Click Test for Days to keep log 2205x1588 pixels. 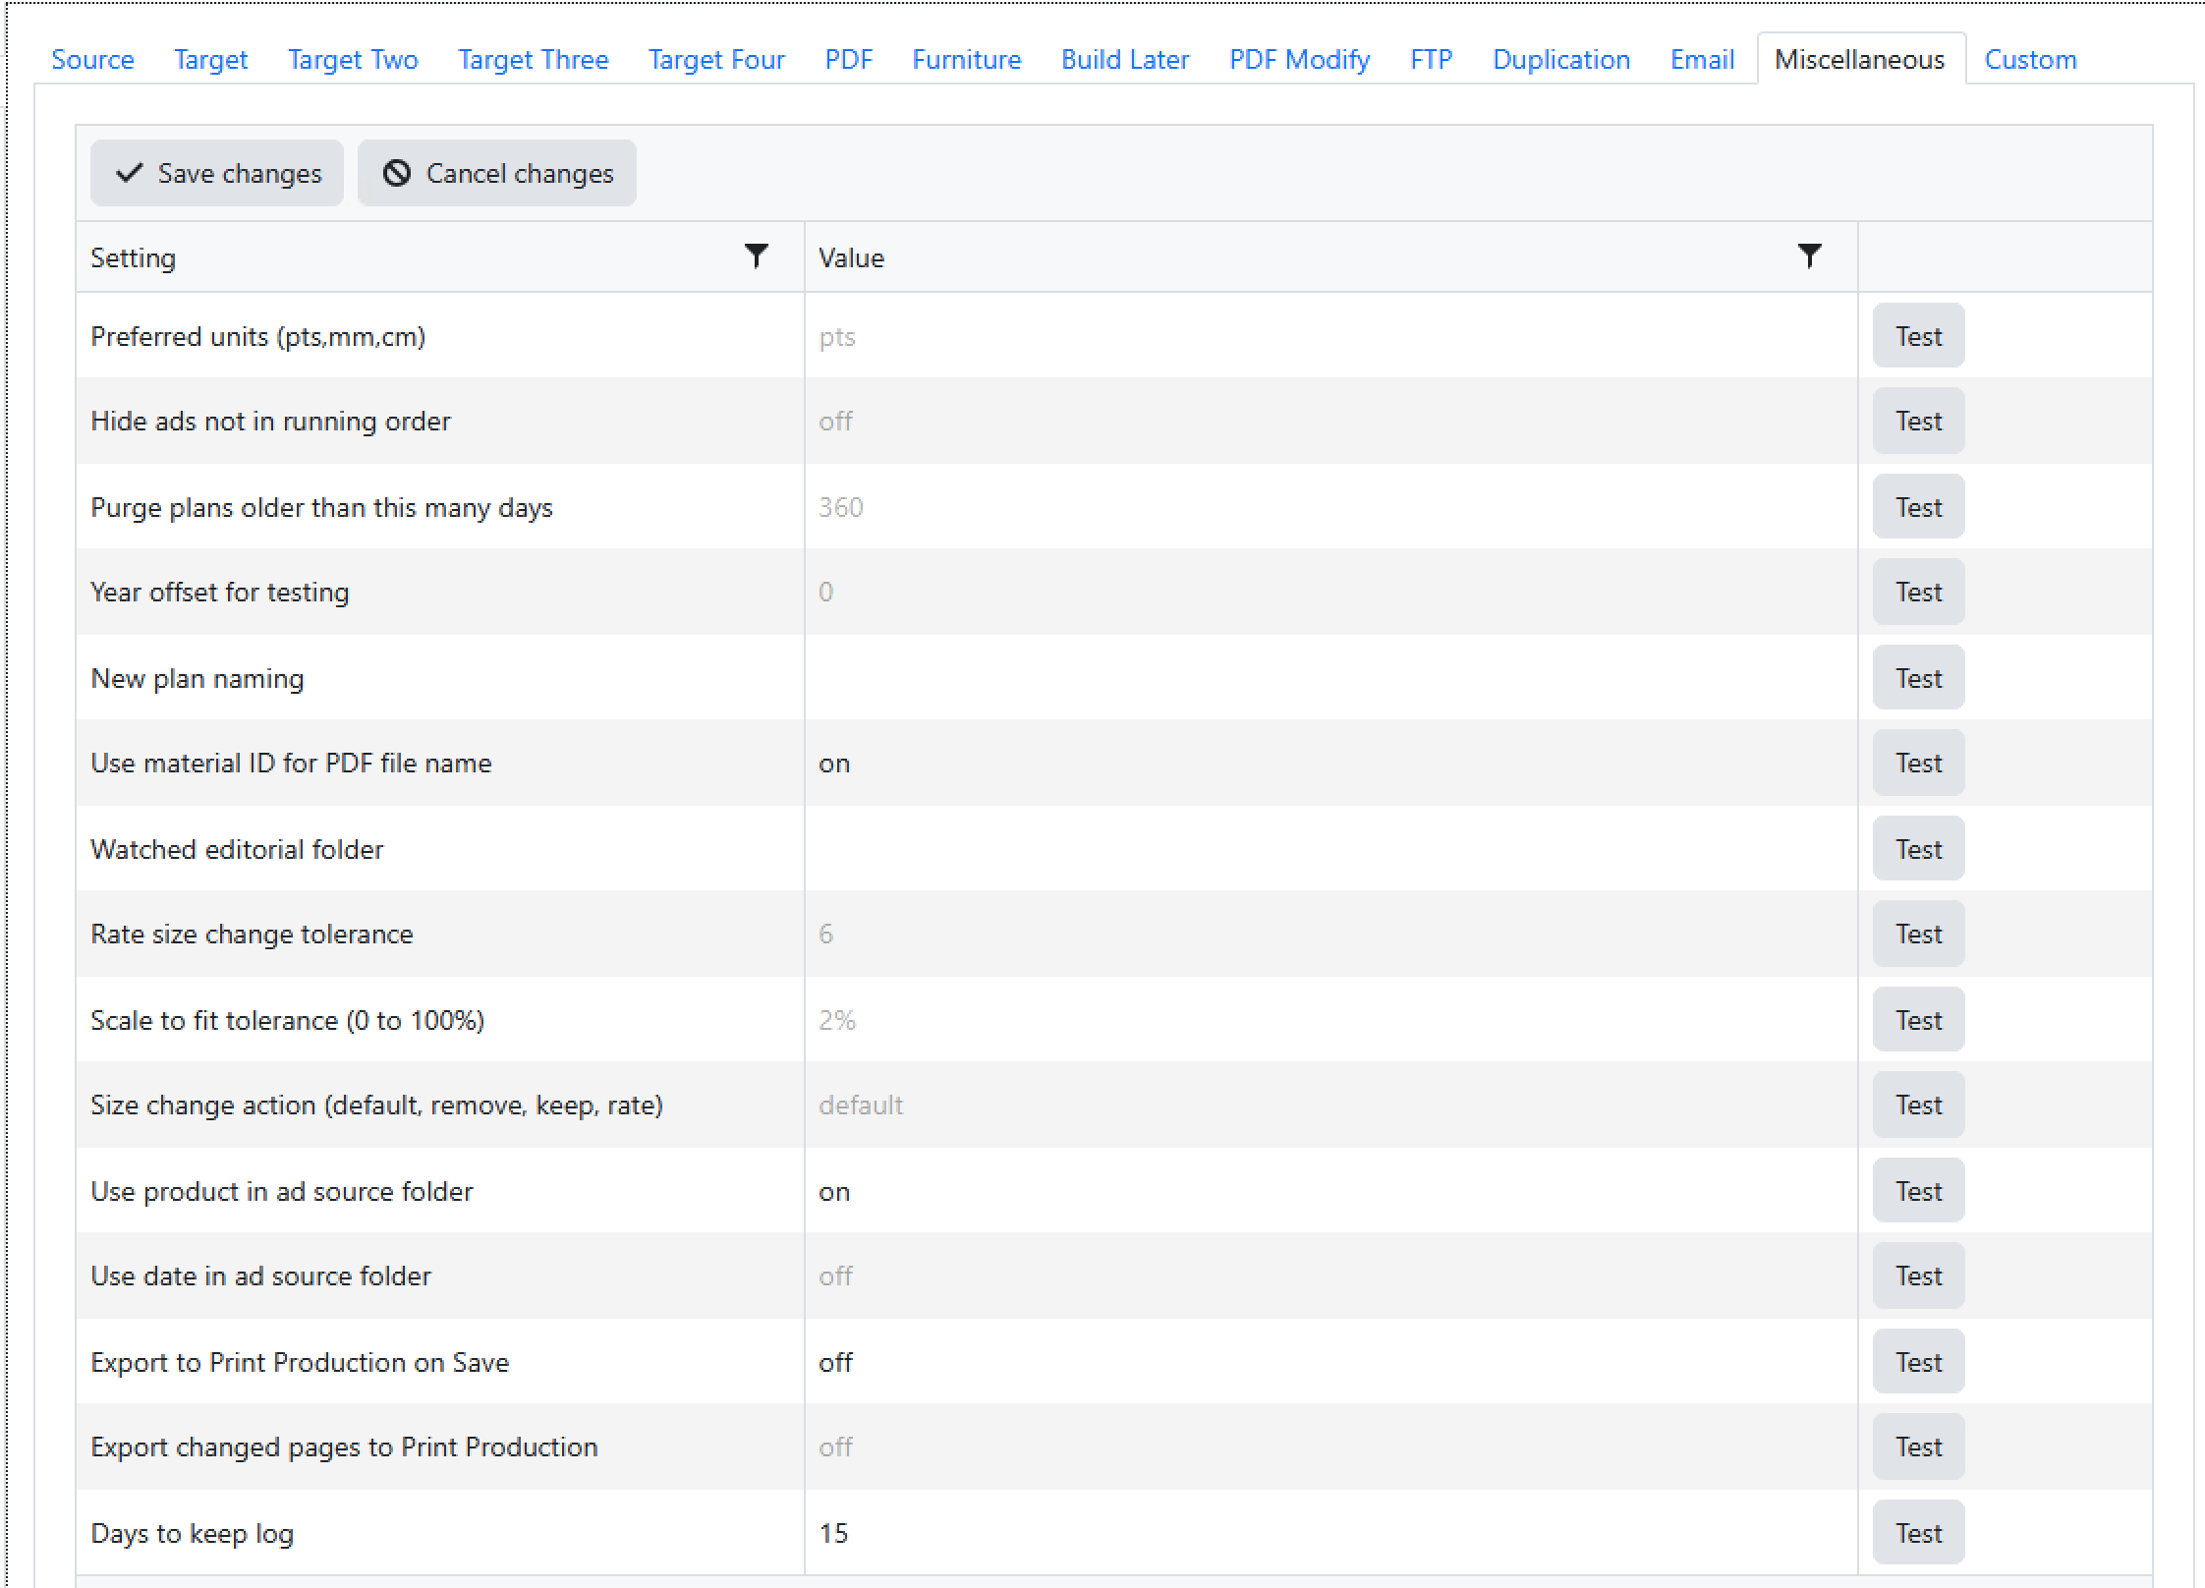(1917, 1533)
